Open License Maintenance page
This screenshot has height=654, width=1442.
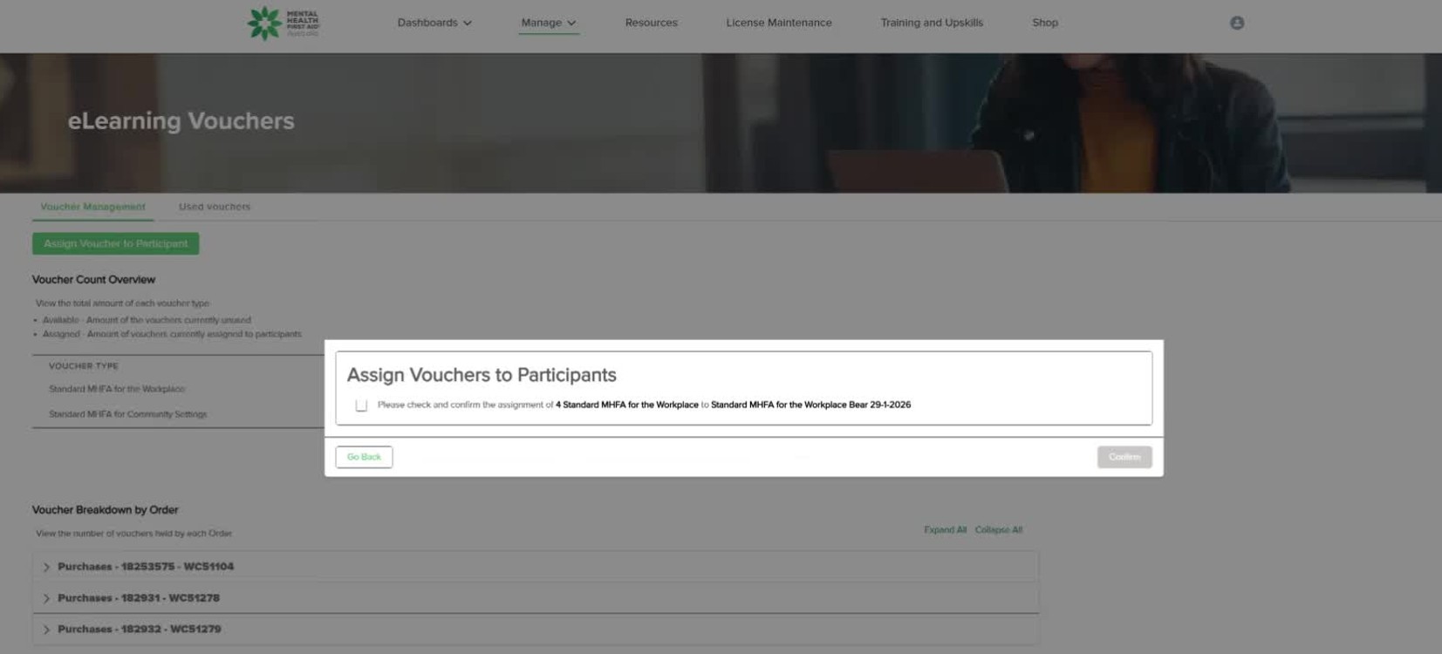pyautogui.click(x=778, y=24)
